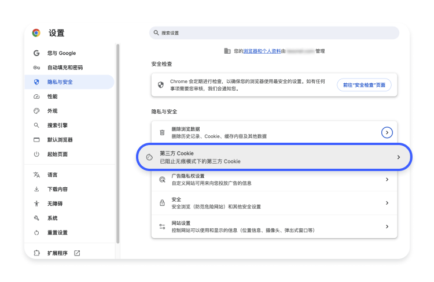
Task: Open 搜索引擎 settings
Action: click(x=69, y=125)
